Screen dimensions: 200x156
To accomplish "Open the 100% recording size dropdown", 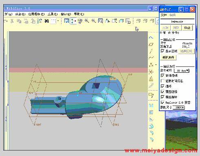I will 178,108.
